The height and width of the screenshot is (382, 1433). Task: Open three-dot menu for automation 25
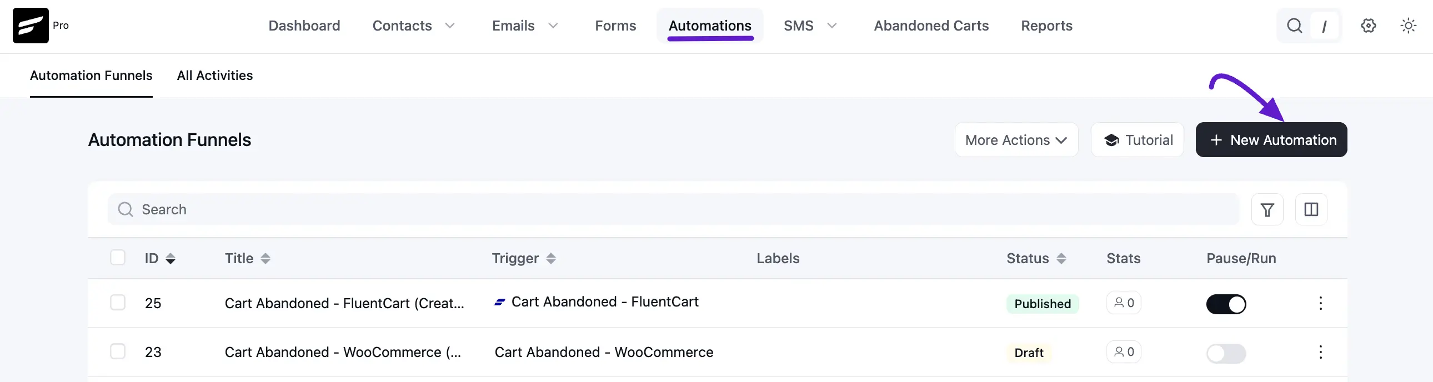click(1321, 303)
